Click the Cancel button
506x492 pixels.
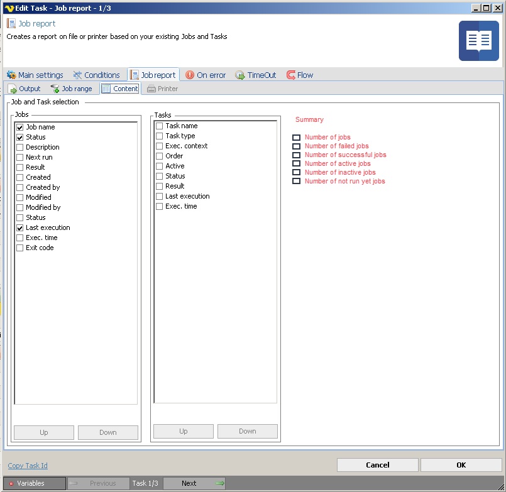click(x=377, y=465)
